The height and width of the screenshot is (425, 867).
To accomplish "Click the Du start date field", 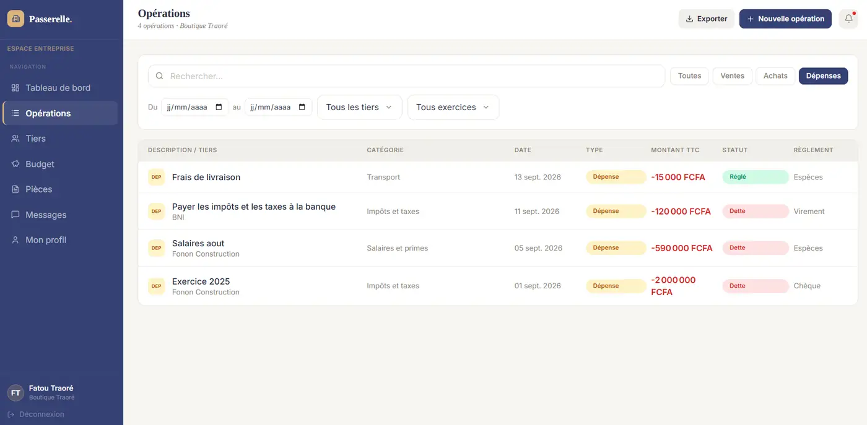I will pos(195,107).
